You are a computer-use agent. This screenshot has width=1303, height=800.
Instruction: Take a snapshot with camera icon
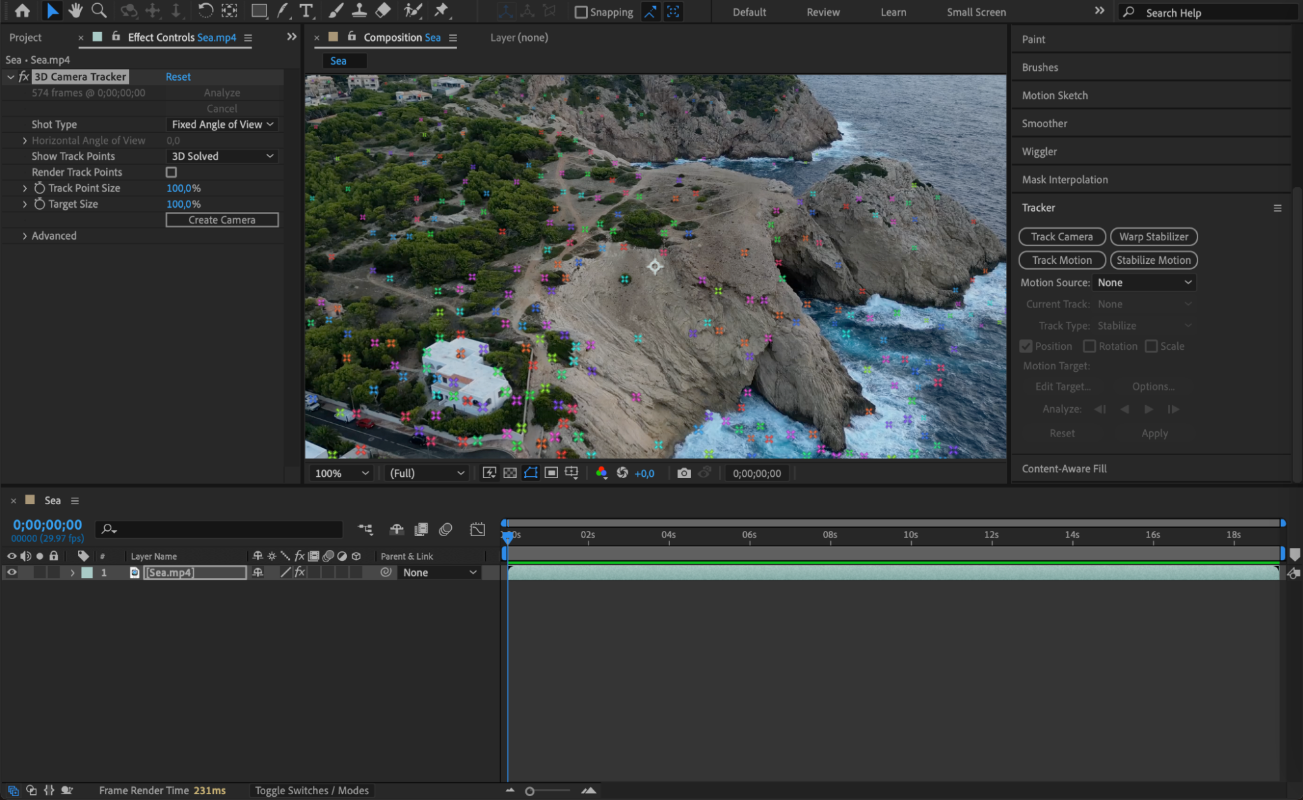click(684, 473)
